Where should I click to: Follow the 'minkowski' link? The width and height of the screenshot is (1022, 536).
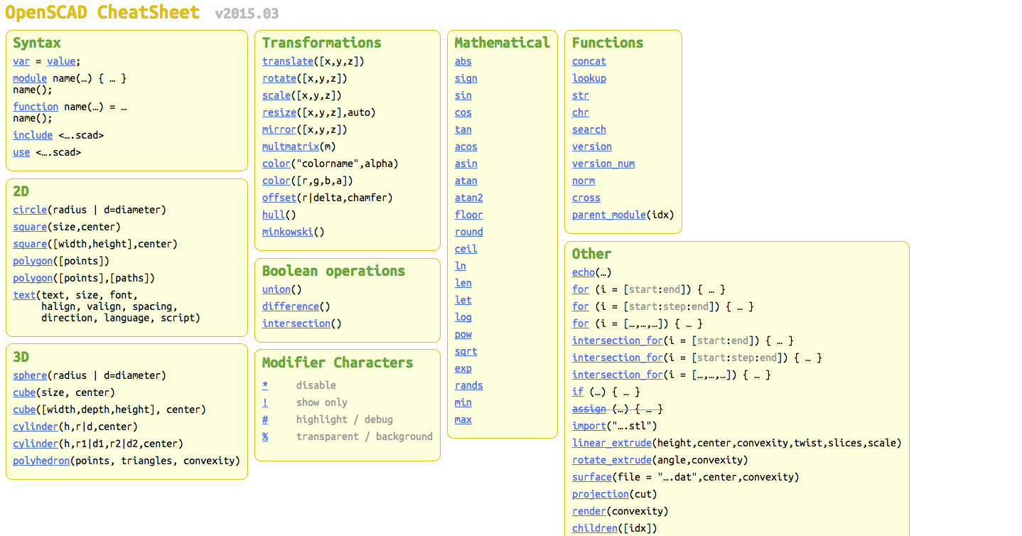[x=288, y=232]
